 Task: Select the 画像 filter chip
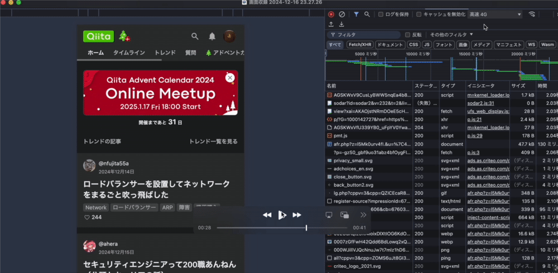pos(463,45)
